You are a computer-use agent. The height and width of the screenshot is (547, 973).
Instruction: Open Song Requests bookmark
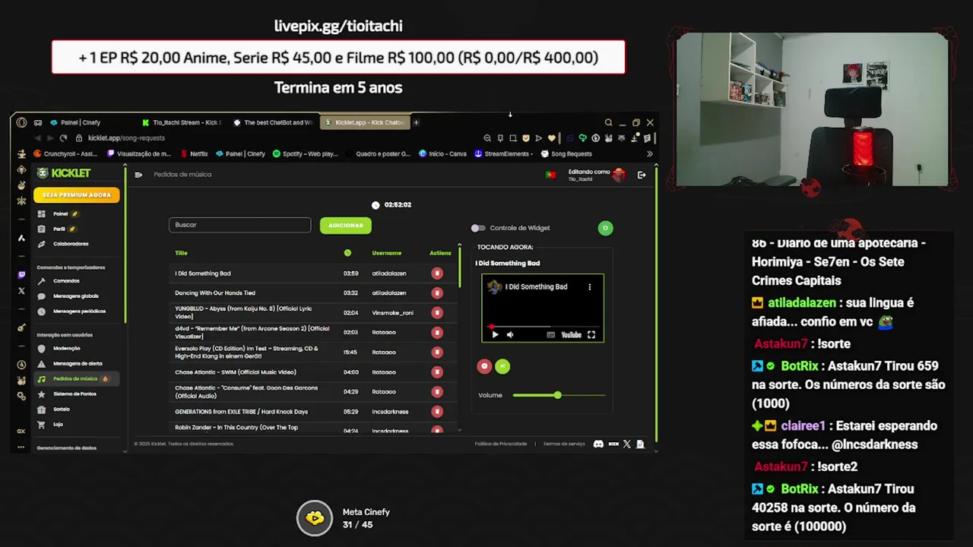coord(566,154)
